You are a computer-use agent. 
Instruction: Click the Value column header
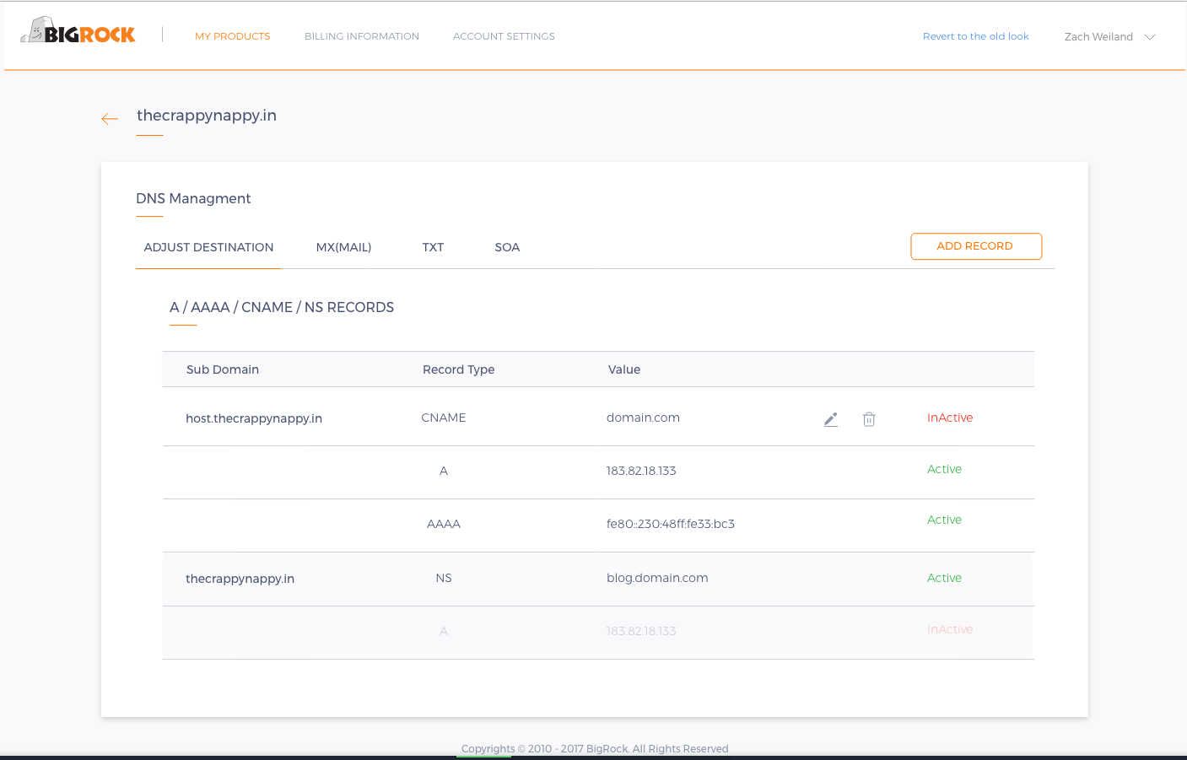tap(624, 369)
